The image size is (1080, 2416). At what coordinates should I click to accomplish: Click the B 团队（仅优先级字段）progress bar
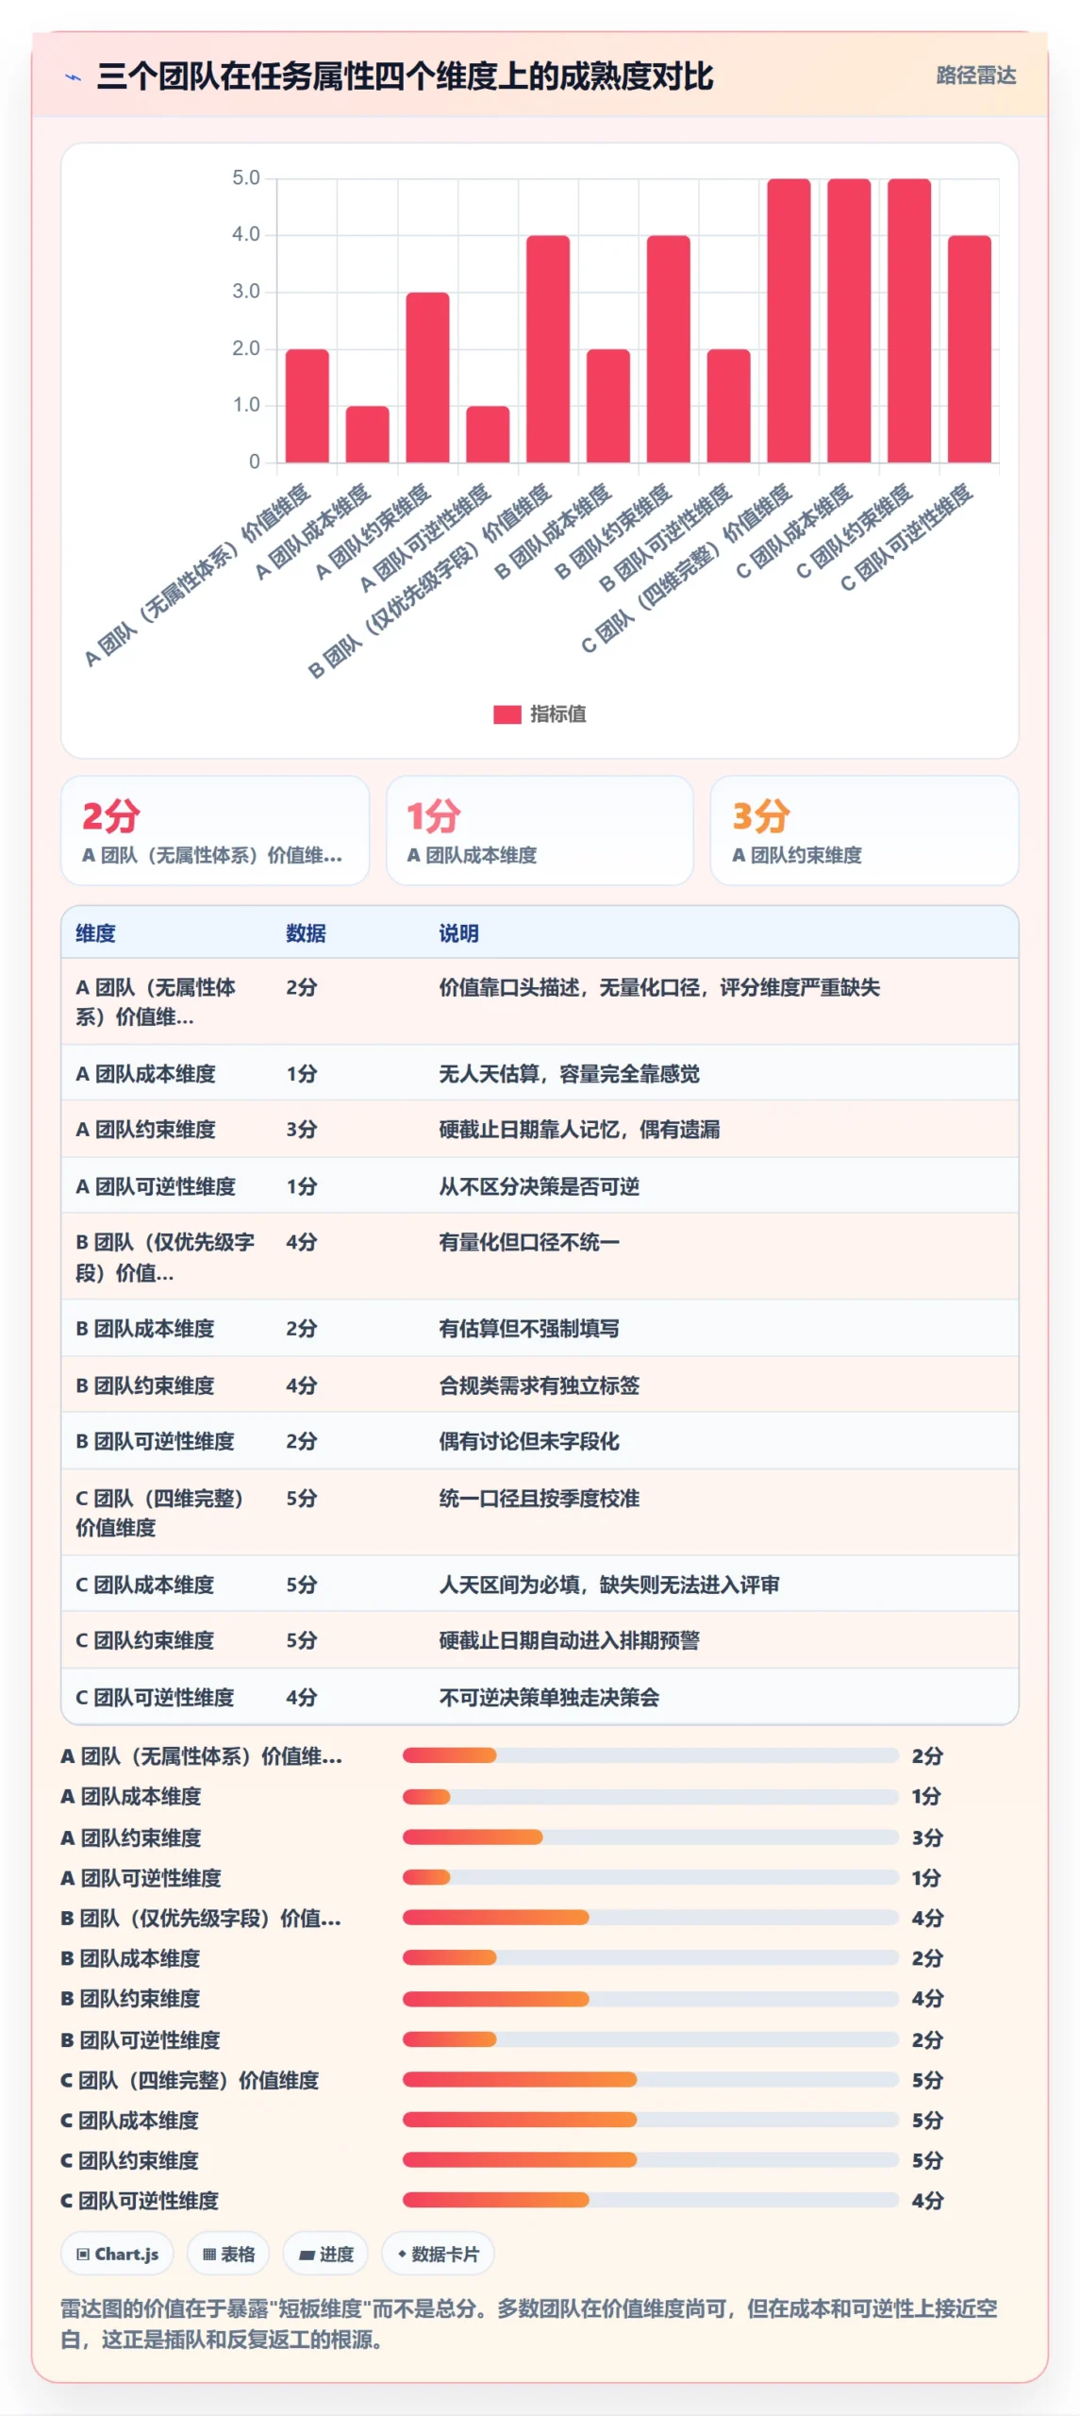tap(650, 1918)
